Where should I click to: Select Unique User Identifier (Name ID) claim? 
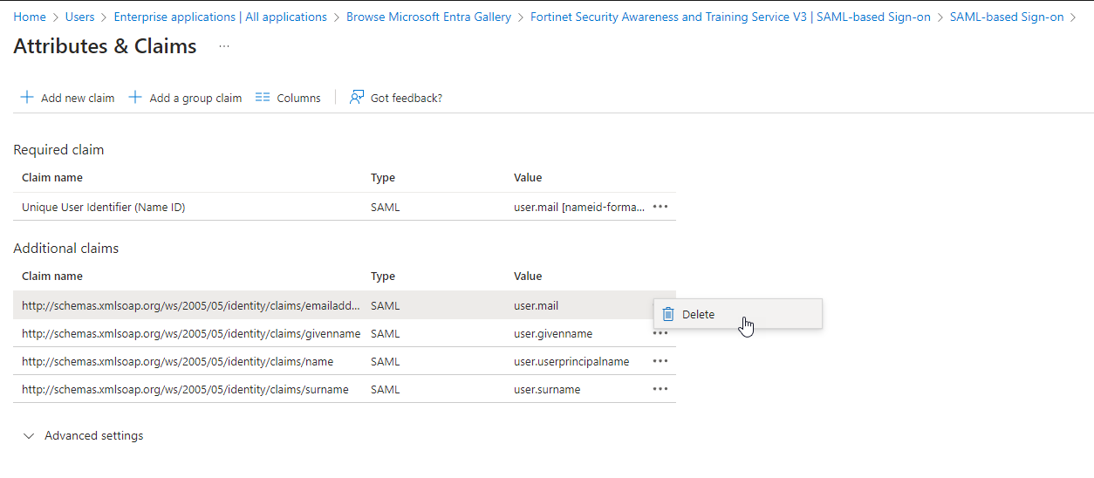point(104,207)
